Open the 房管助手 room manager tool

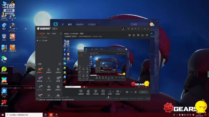[x=49, y=70]
